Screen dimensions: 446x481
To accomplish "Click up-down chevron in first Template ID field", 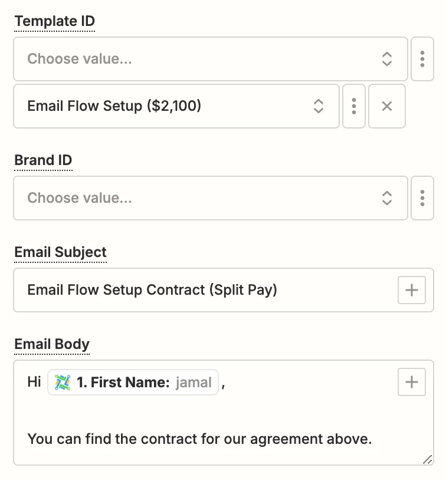I will [x=387, y=59].
